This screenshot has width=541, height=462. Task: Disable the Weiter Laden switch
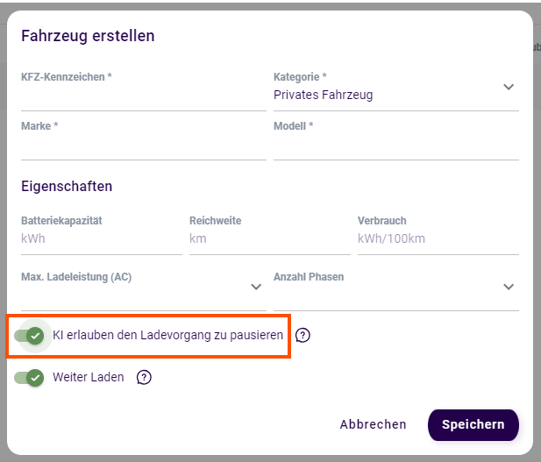[x=29, y=378]
